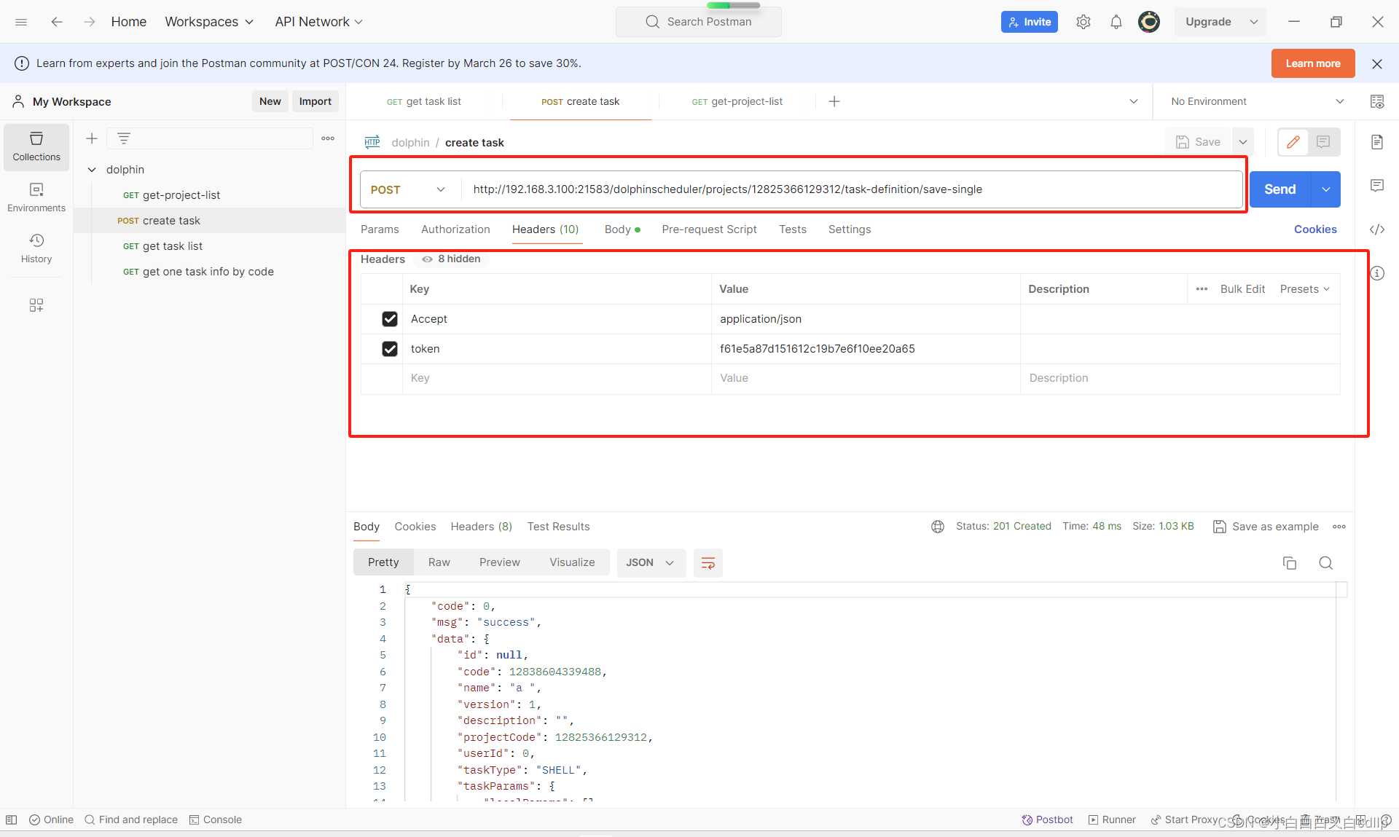Click the New button
This screenshot has height=837, width=1399.
pyautogui.click(x=270, y=101)
